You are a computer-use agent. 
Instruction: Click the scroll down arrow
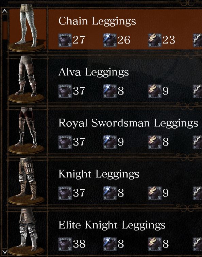[5, 252]
